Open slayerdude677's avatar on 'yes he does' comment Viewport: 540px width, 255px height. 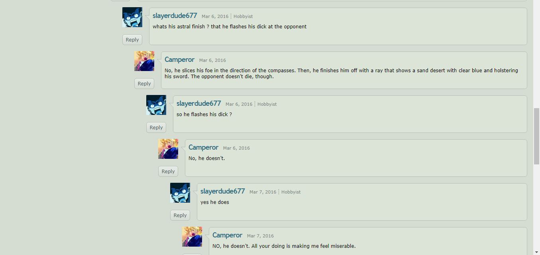click(180, 193)
